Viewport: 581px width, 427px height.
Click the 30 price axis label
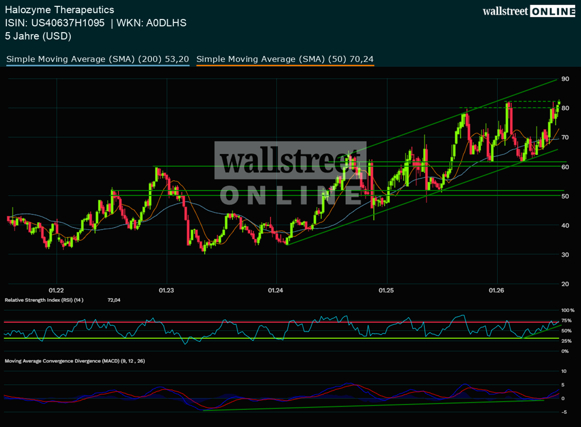coord(565,255)
